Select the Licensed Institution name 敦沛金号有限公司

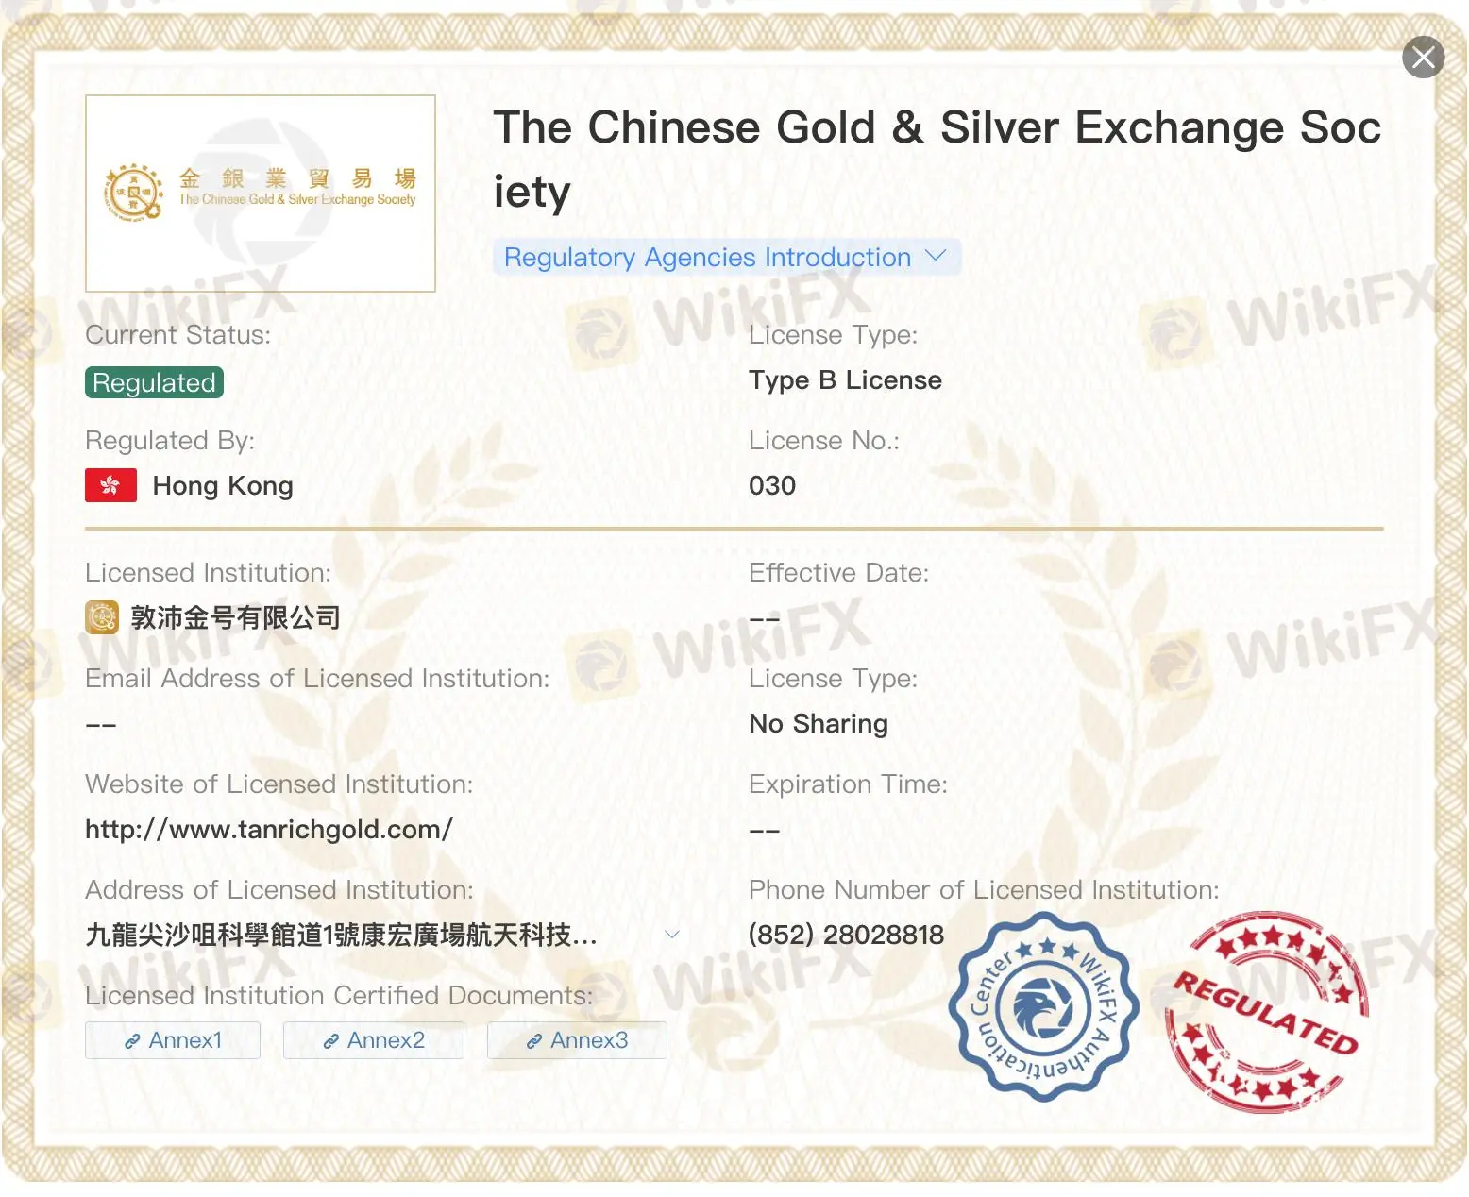236,617
